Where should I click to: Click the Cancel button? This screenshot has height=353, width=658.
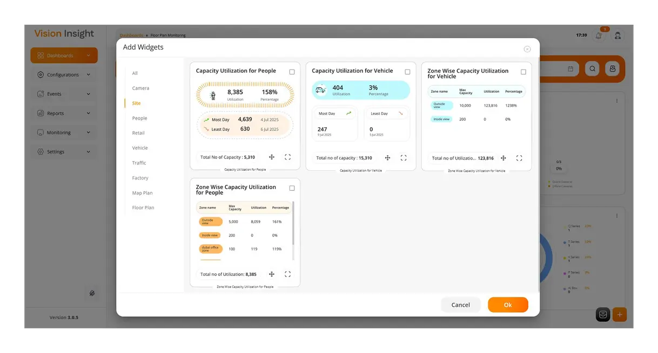460,304
